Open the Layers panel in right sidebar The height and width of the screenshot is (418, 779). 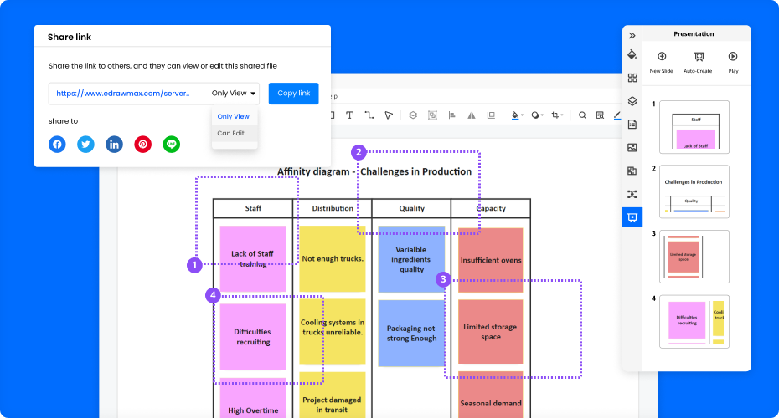click(632, 101)
